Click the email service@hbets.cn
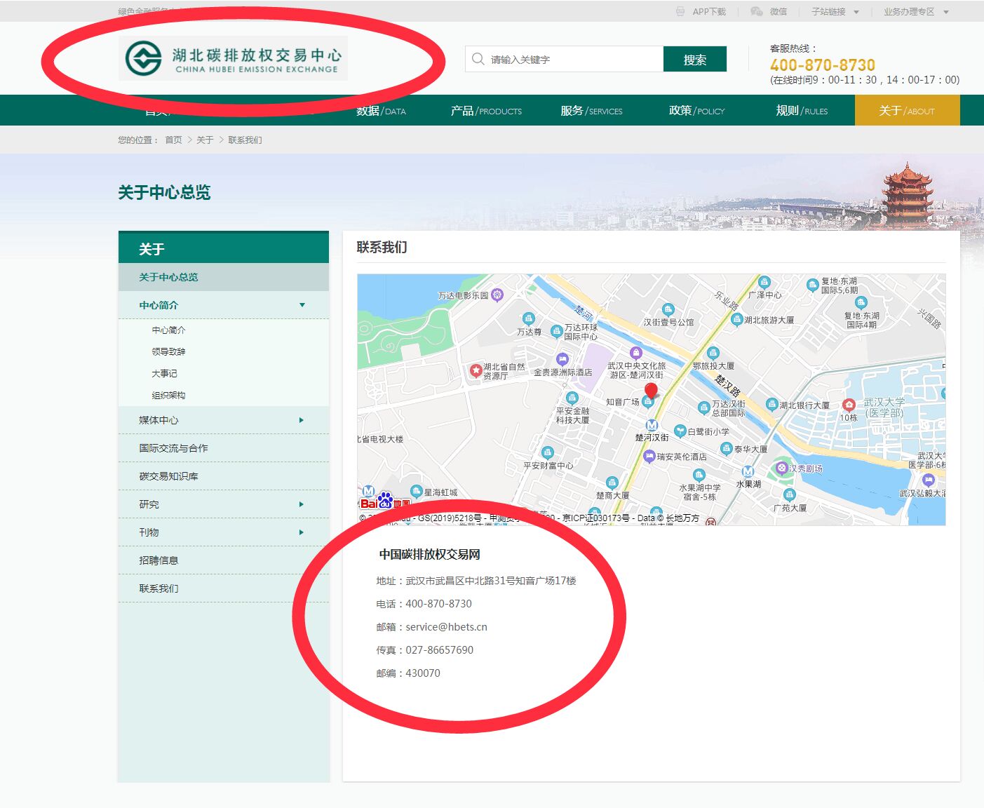This screenshot has height=808, width=984. [x=446, y=626]
